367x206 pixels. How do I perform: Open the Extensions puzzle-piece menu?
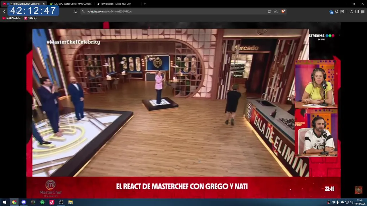pos(337,11)
